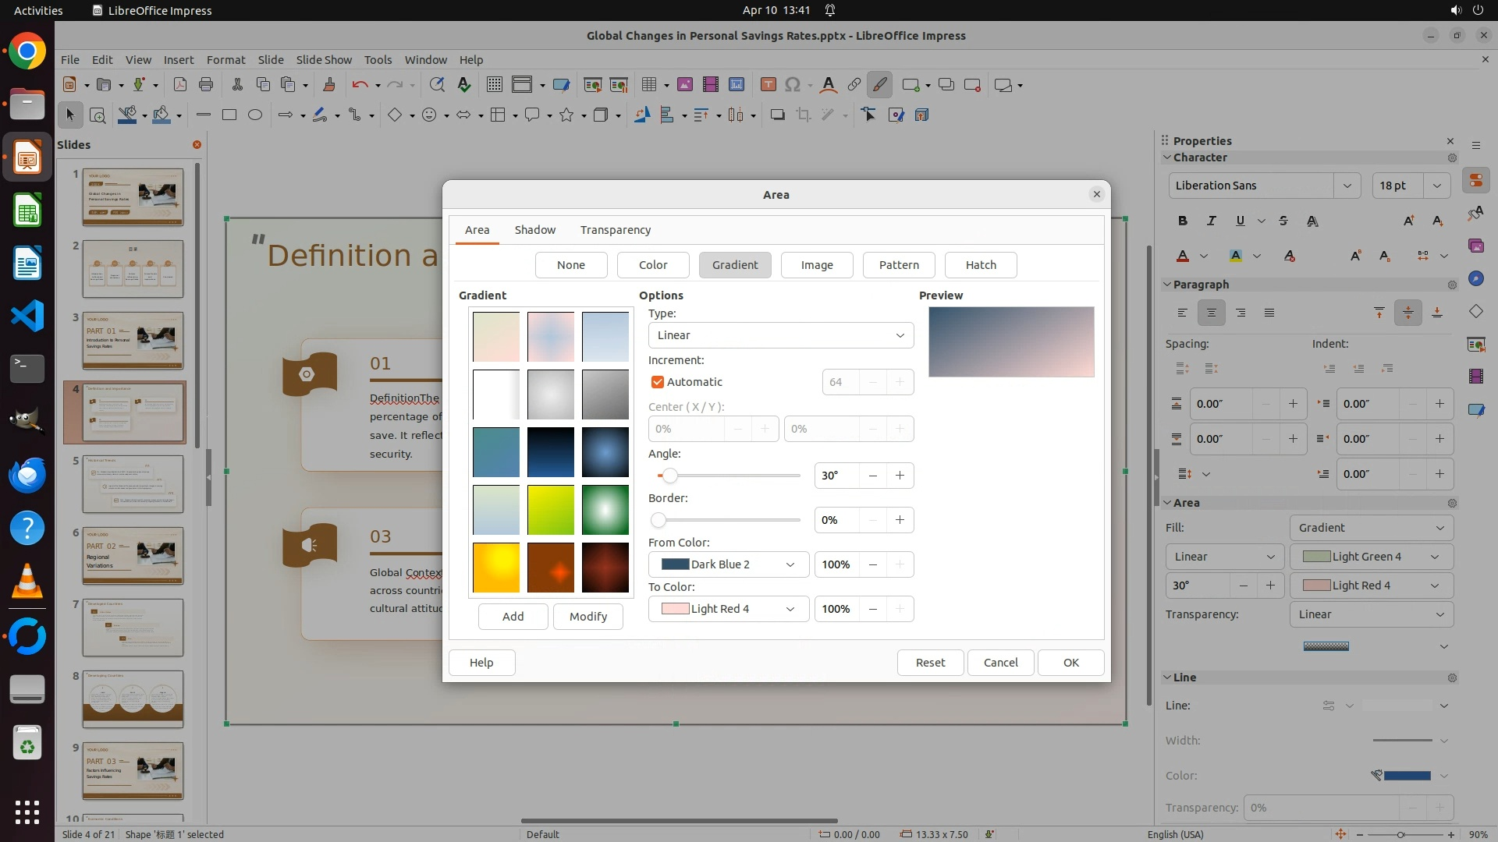Collapse the Character section in sidebar
The image size is (1498, 842).
pyautogui.click(x=1168, y=157)
